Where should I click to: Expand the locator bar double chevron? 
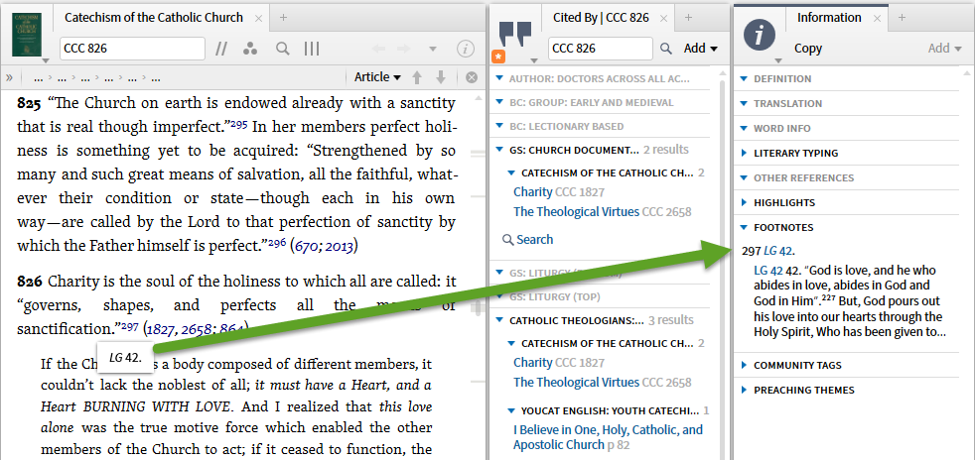[9, 77]
